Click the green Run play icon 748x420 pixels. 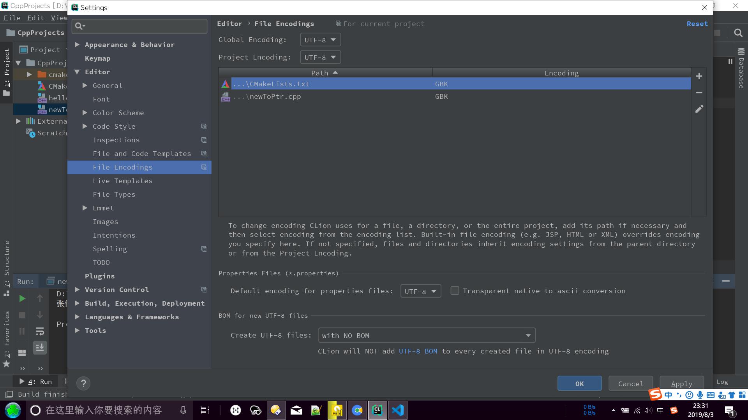click(22, 298)
